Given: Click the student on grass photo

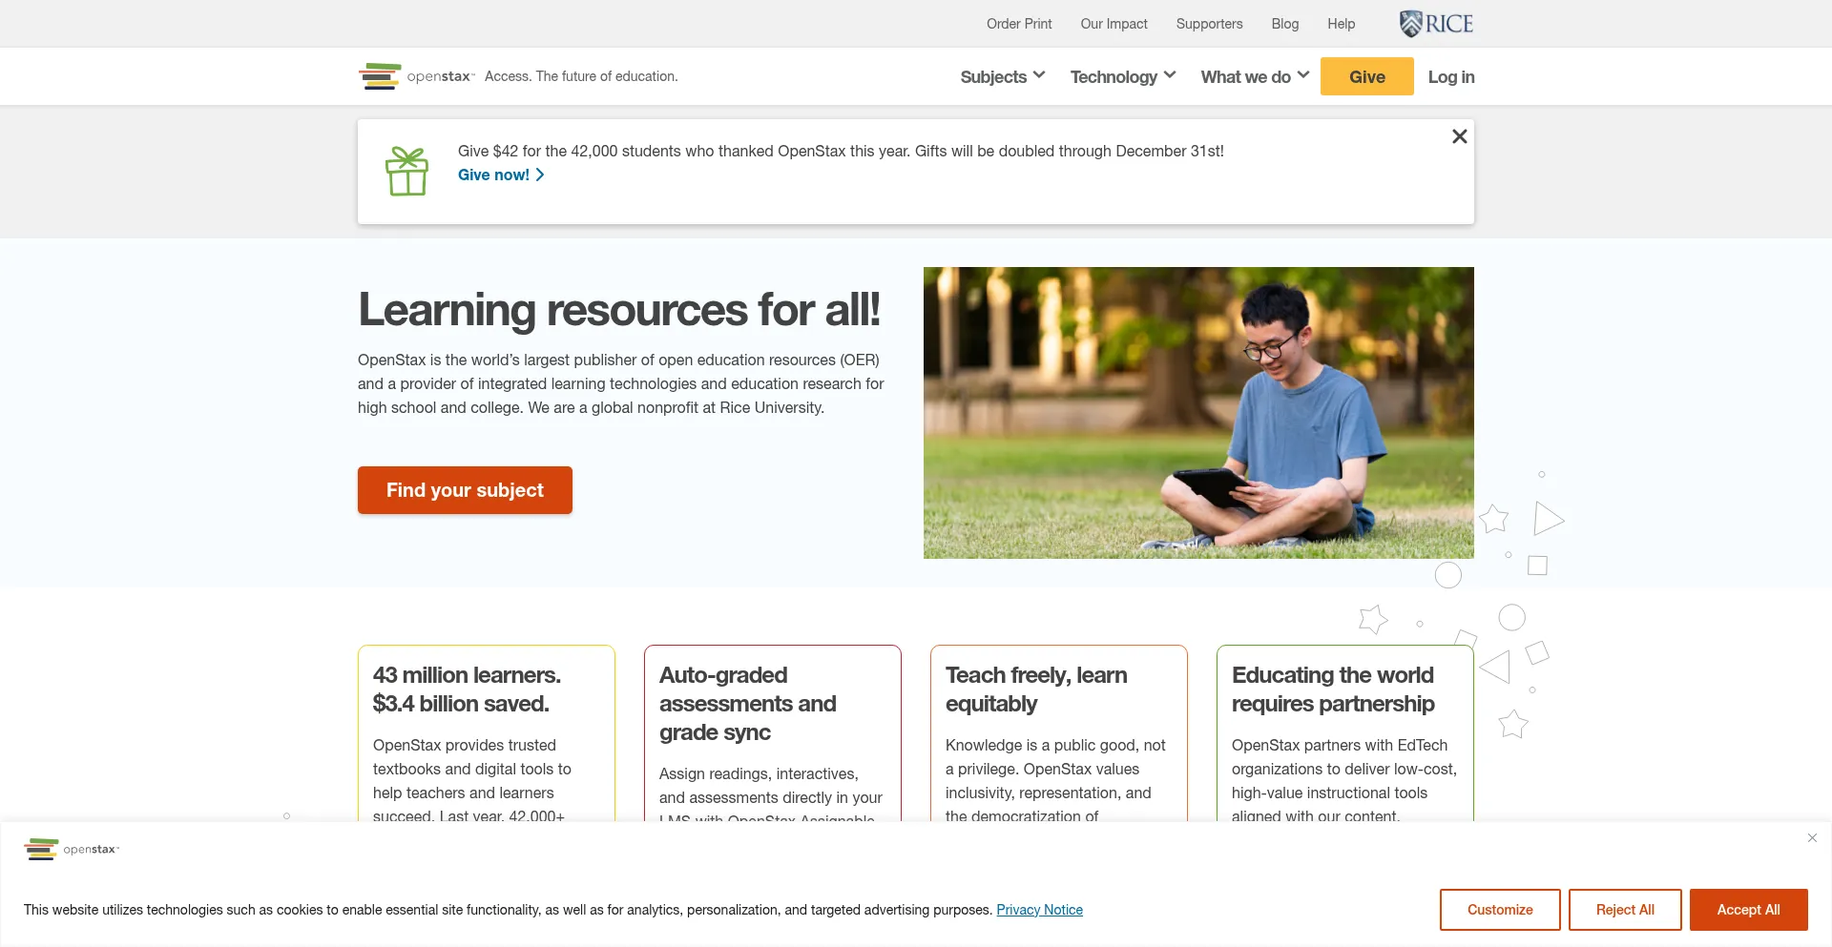Looking at the screenshot, I should (x=1198, y=413).
